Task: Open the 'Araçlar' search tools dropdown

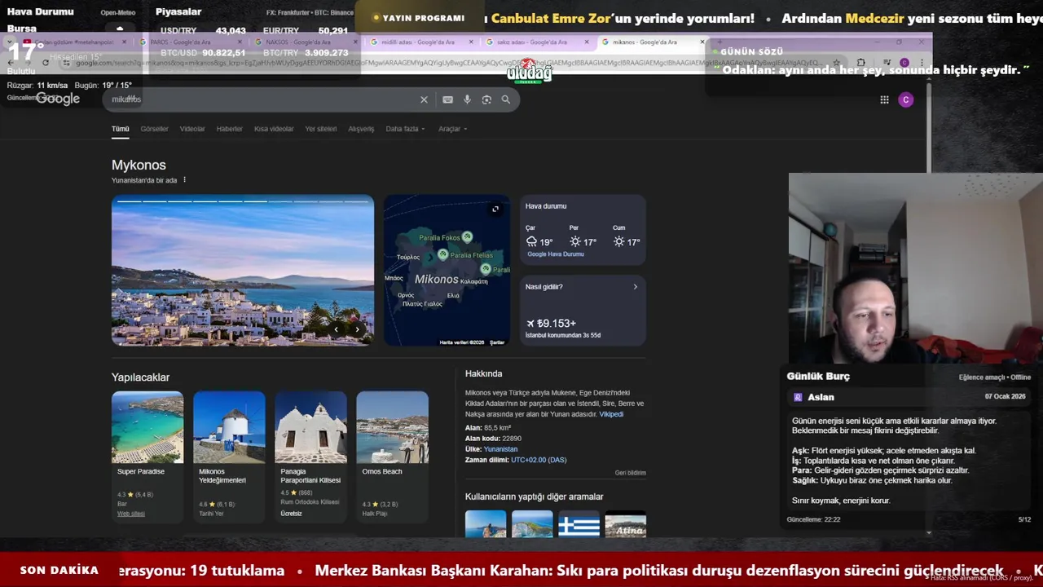Action: tap(452, 129)
